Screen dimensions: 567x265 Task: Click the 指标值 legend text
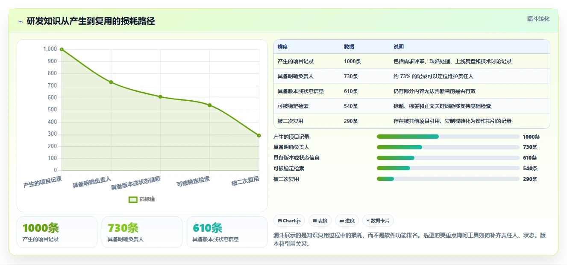point(147,199)
